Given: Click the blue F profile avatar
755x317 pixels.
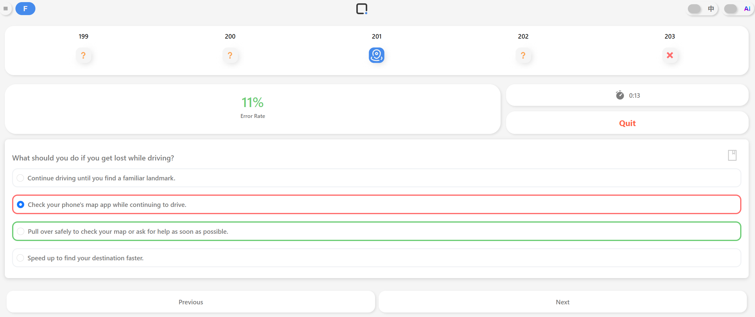Looking at the screenshot, I should point(25,8).
